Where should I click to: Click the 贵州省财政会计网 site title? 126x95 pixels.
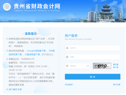[37, 6]
